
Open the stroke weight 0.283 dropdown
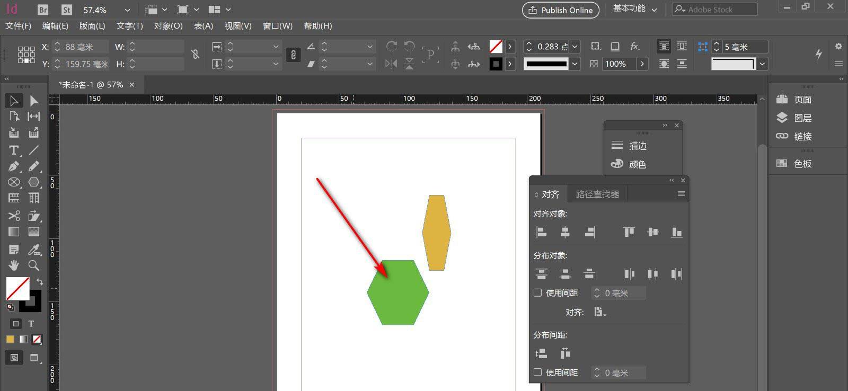[x=575, y=47]
